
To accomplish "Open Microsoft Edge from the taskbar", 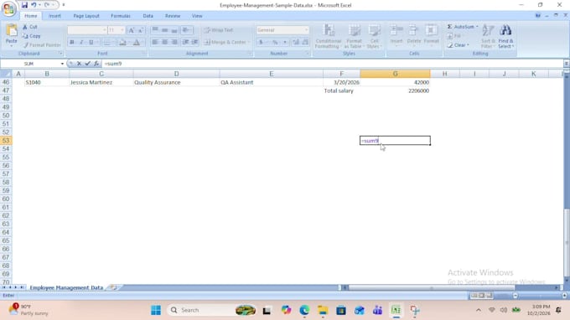I will pos(304,310).
